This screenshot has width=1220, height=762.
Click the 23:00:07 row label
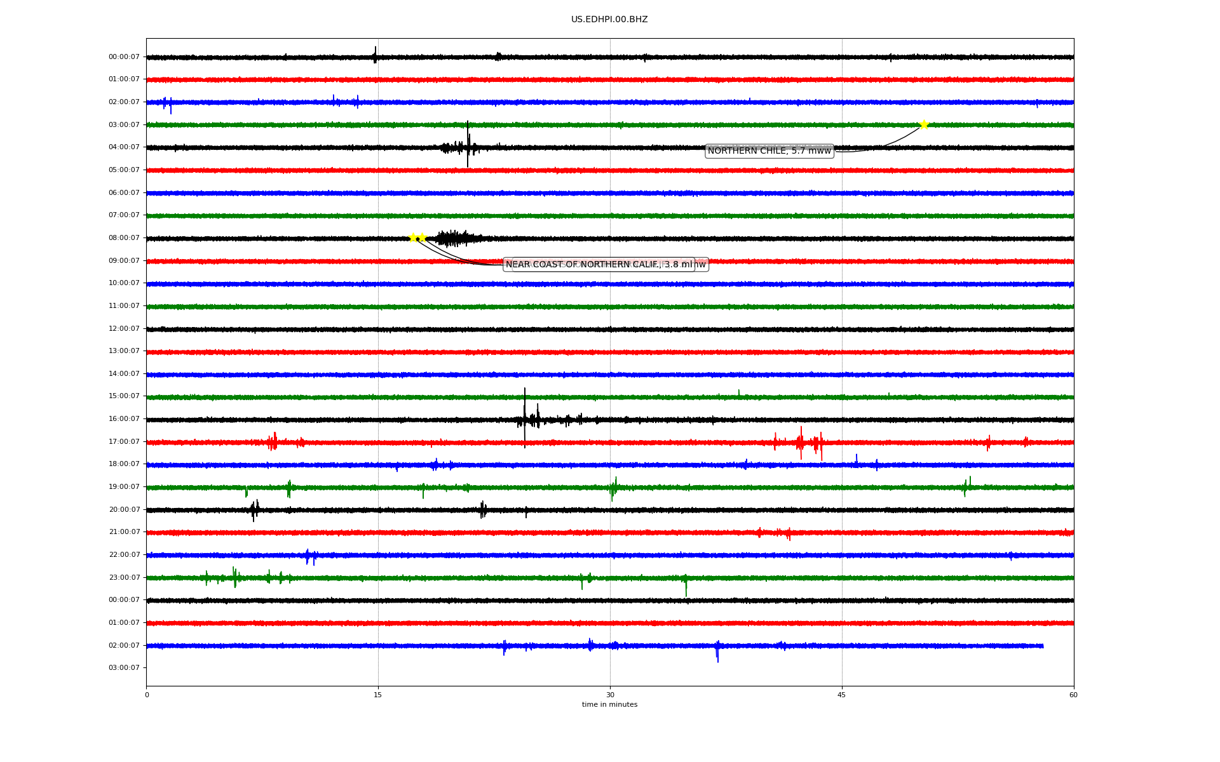pyautogui.click(x=124, y=578)
